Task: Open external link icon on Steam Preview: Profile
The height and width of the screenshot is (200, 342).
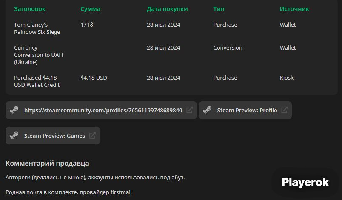Action: click(285, 110)
